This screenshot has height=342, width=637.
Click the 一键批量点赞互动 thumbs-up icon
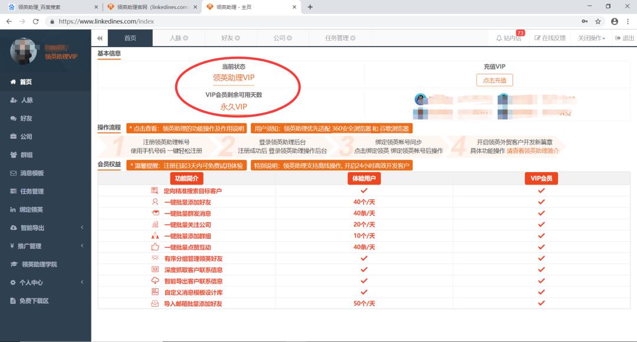pos(155,246)
